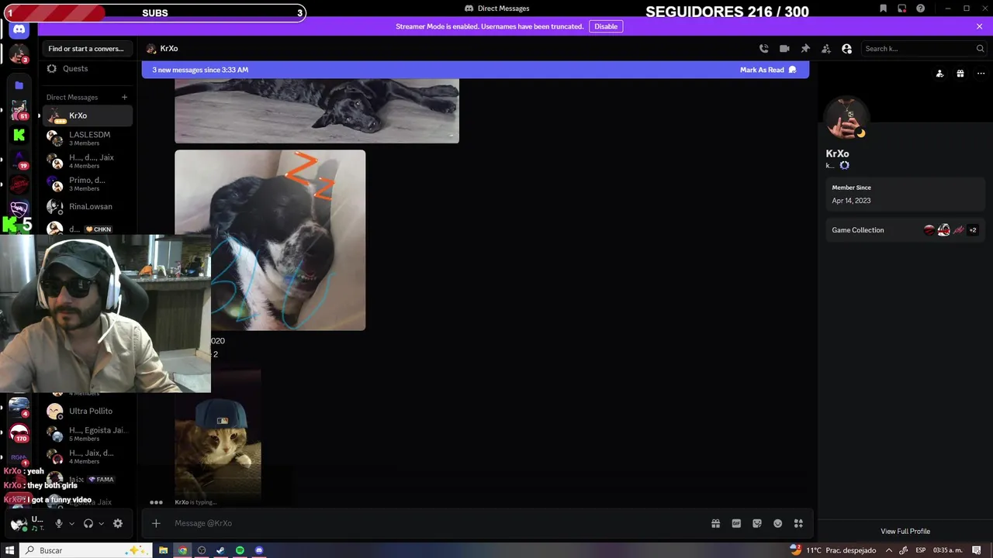Show hidden system tray icons

889,550
